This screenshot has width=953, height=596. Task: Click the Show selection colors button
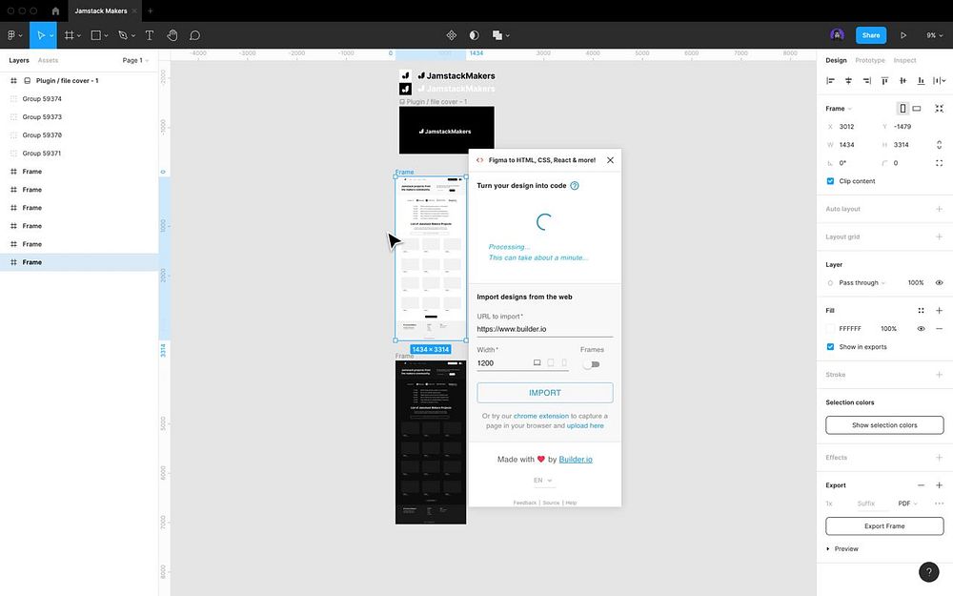pos(884,425)
